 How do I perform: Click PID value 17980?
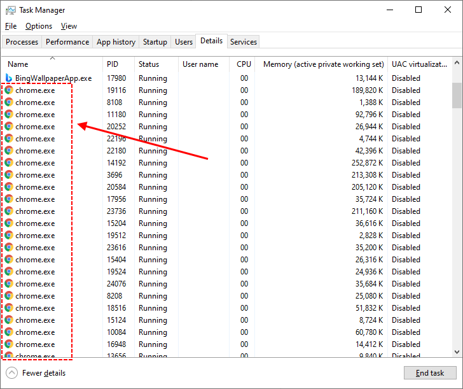pos(116,78)
